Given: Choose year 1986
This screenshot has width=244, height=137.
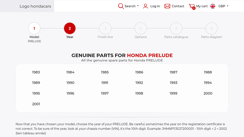Looking at the screenshot, I should (139, 72).
